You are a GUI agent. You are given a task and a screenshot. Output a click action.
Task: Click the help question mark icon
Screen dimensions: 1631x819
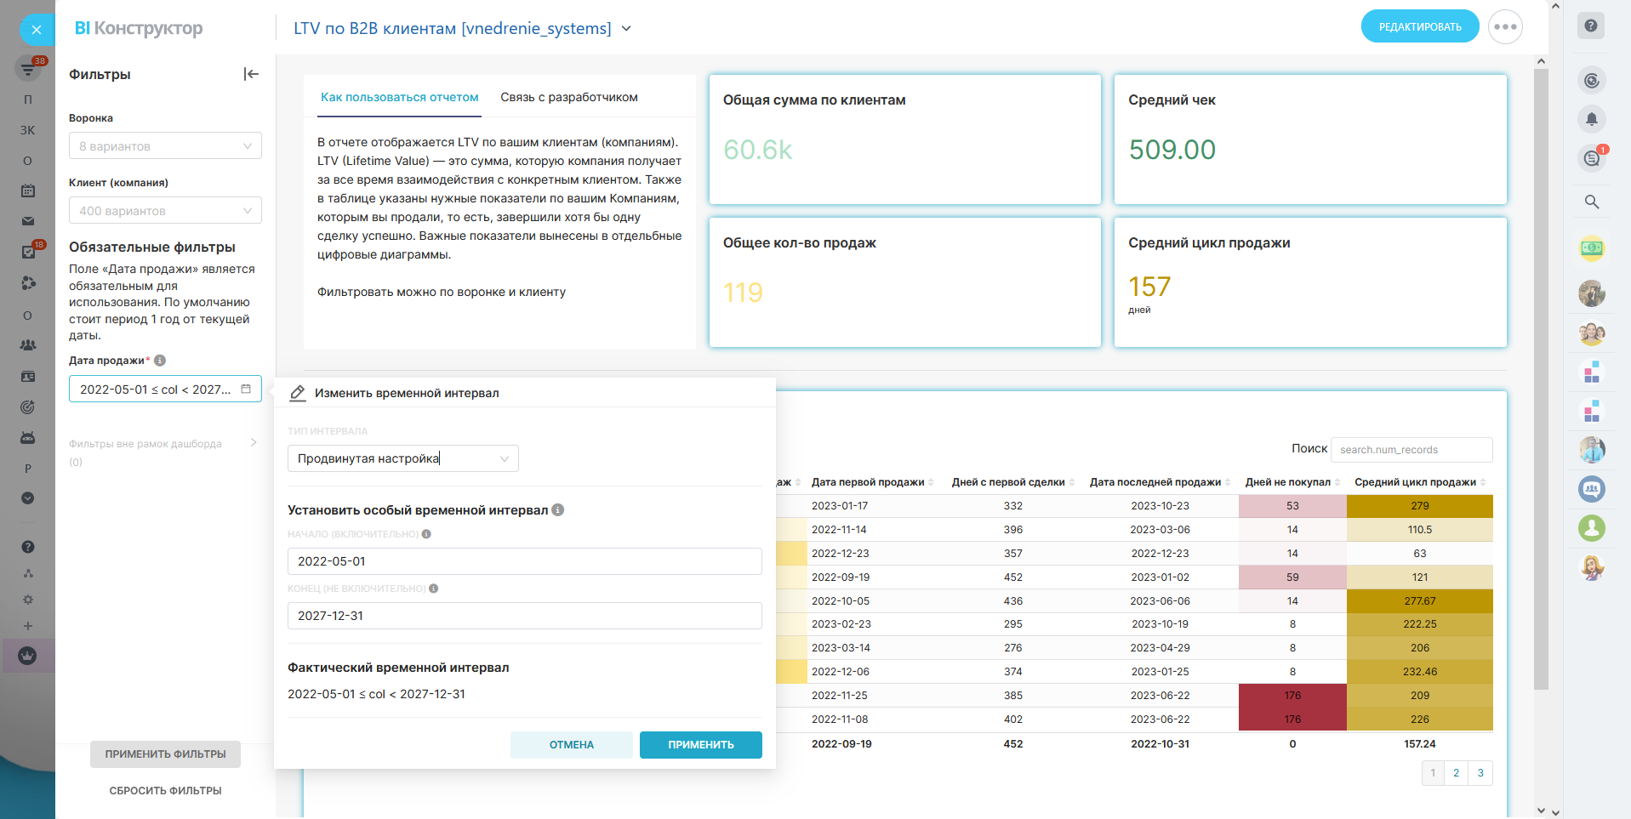click(1590, 26)
